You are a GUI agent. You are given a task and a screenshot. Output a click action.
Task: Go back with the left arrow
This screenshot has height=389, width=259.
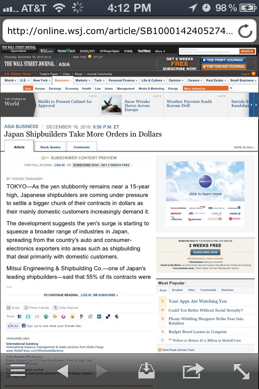(x=62, y=371)
